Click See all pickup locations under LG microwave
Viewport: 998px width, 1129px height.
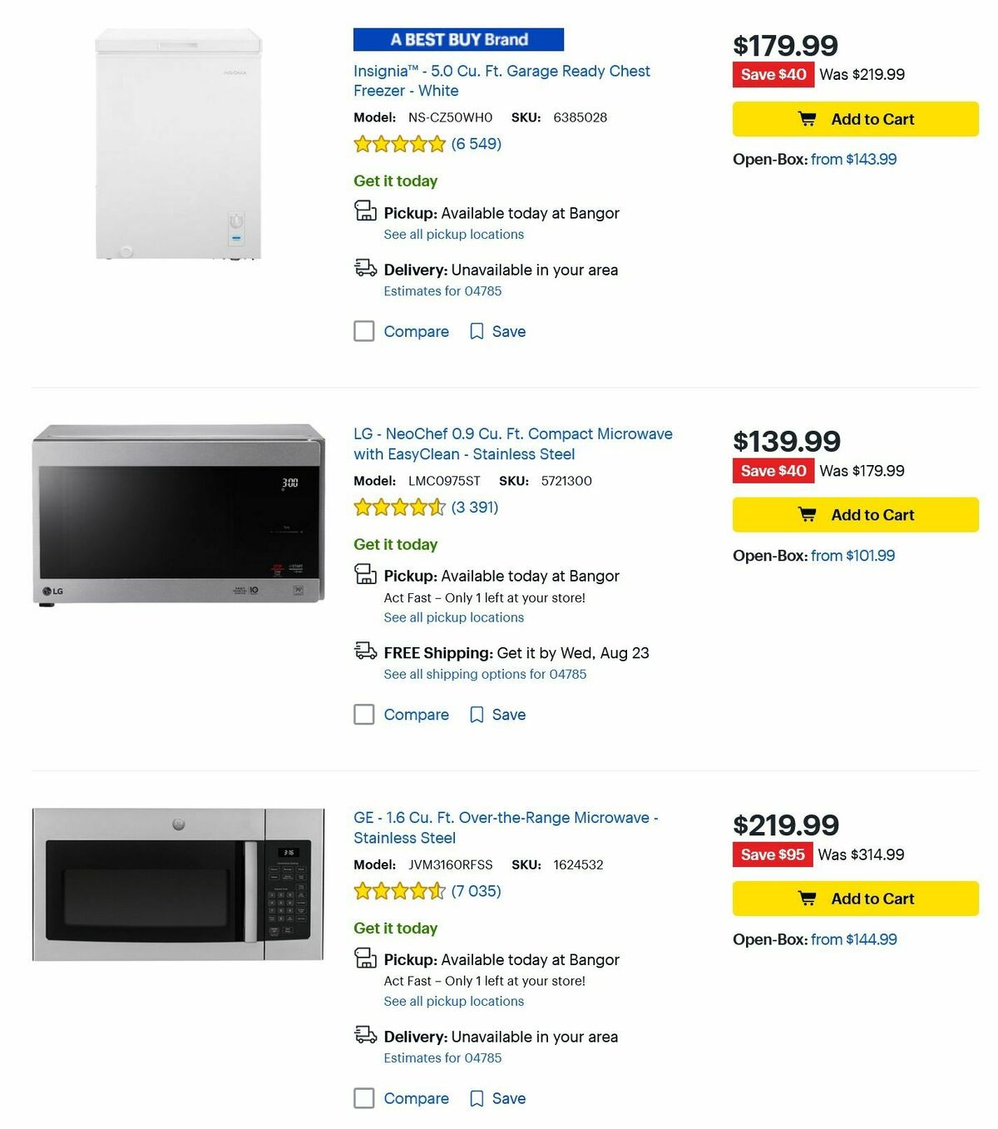[x=453, y=617]
